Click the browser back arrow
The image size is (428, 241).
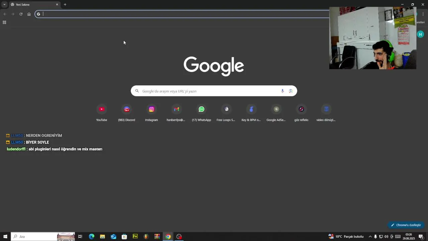pyautogui.click(x=5, y=14)
